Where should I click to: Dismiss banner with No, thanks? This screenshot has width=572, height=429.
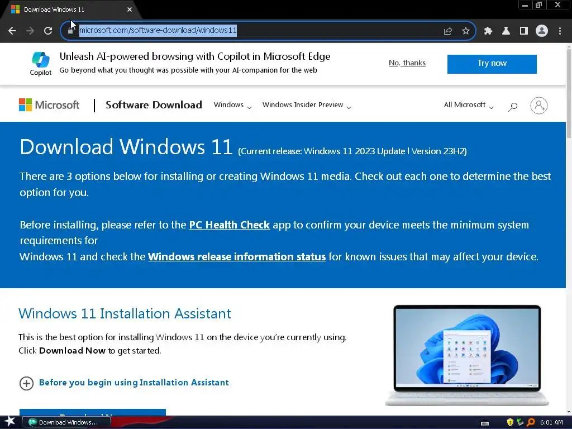(407, 63)
